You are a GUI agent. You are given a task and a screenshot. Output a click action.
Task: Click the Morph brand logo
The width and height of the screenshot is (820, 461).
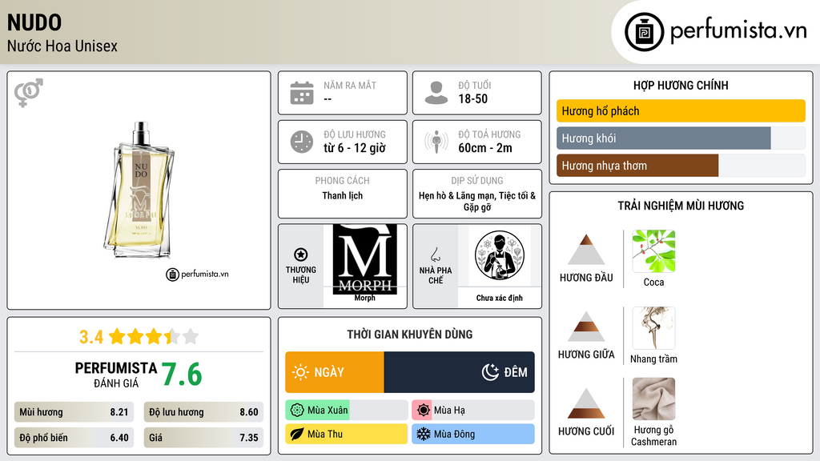pos(365,259)
